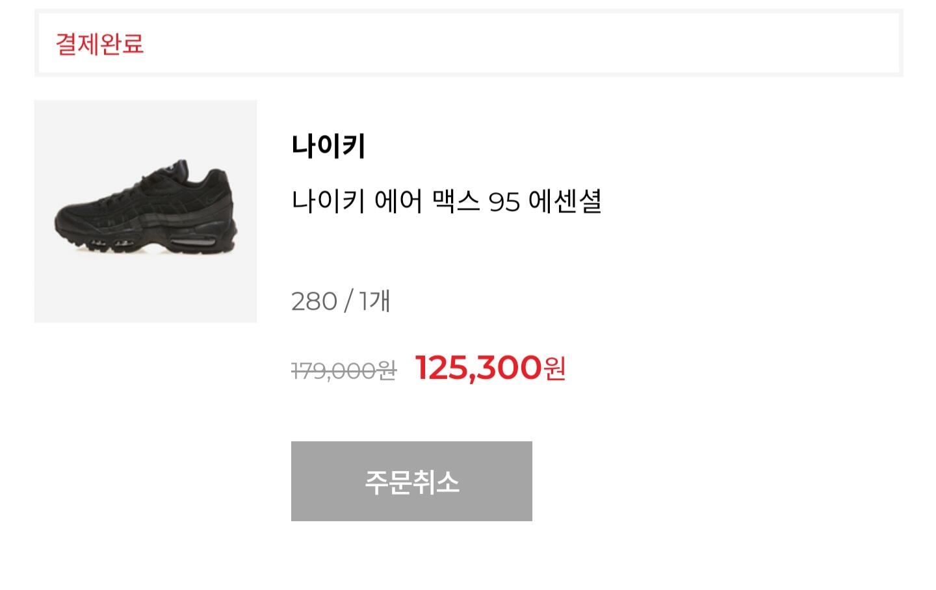Screen dimensions: 936x590
Task: Select the 나이키 brand name
Action: coord(328,146)
